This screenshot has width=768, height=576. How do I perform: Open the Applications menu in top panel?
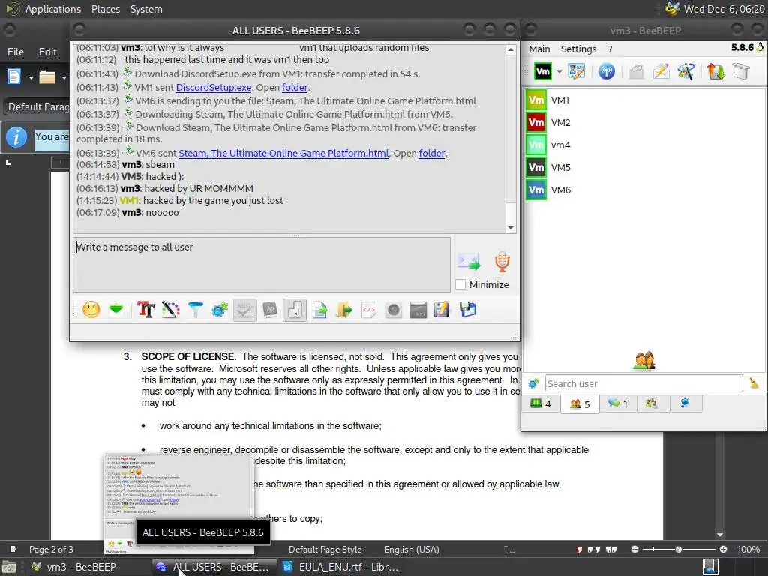53,9
